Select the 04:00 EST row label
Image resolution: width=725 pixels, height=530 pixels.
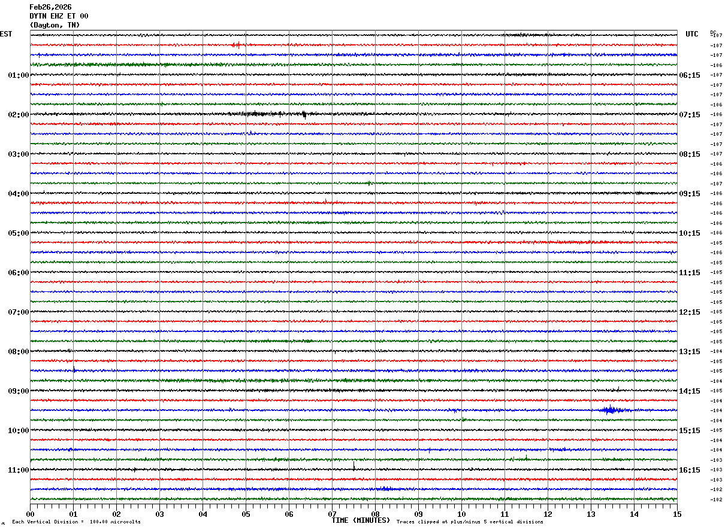(x=19, y=194)
